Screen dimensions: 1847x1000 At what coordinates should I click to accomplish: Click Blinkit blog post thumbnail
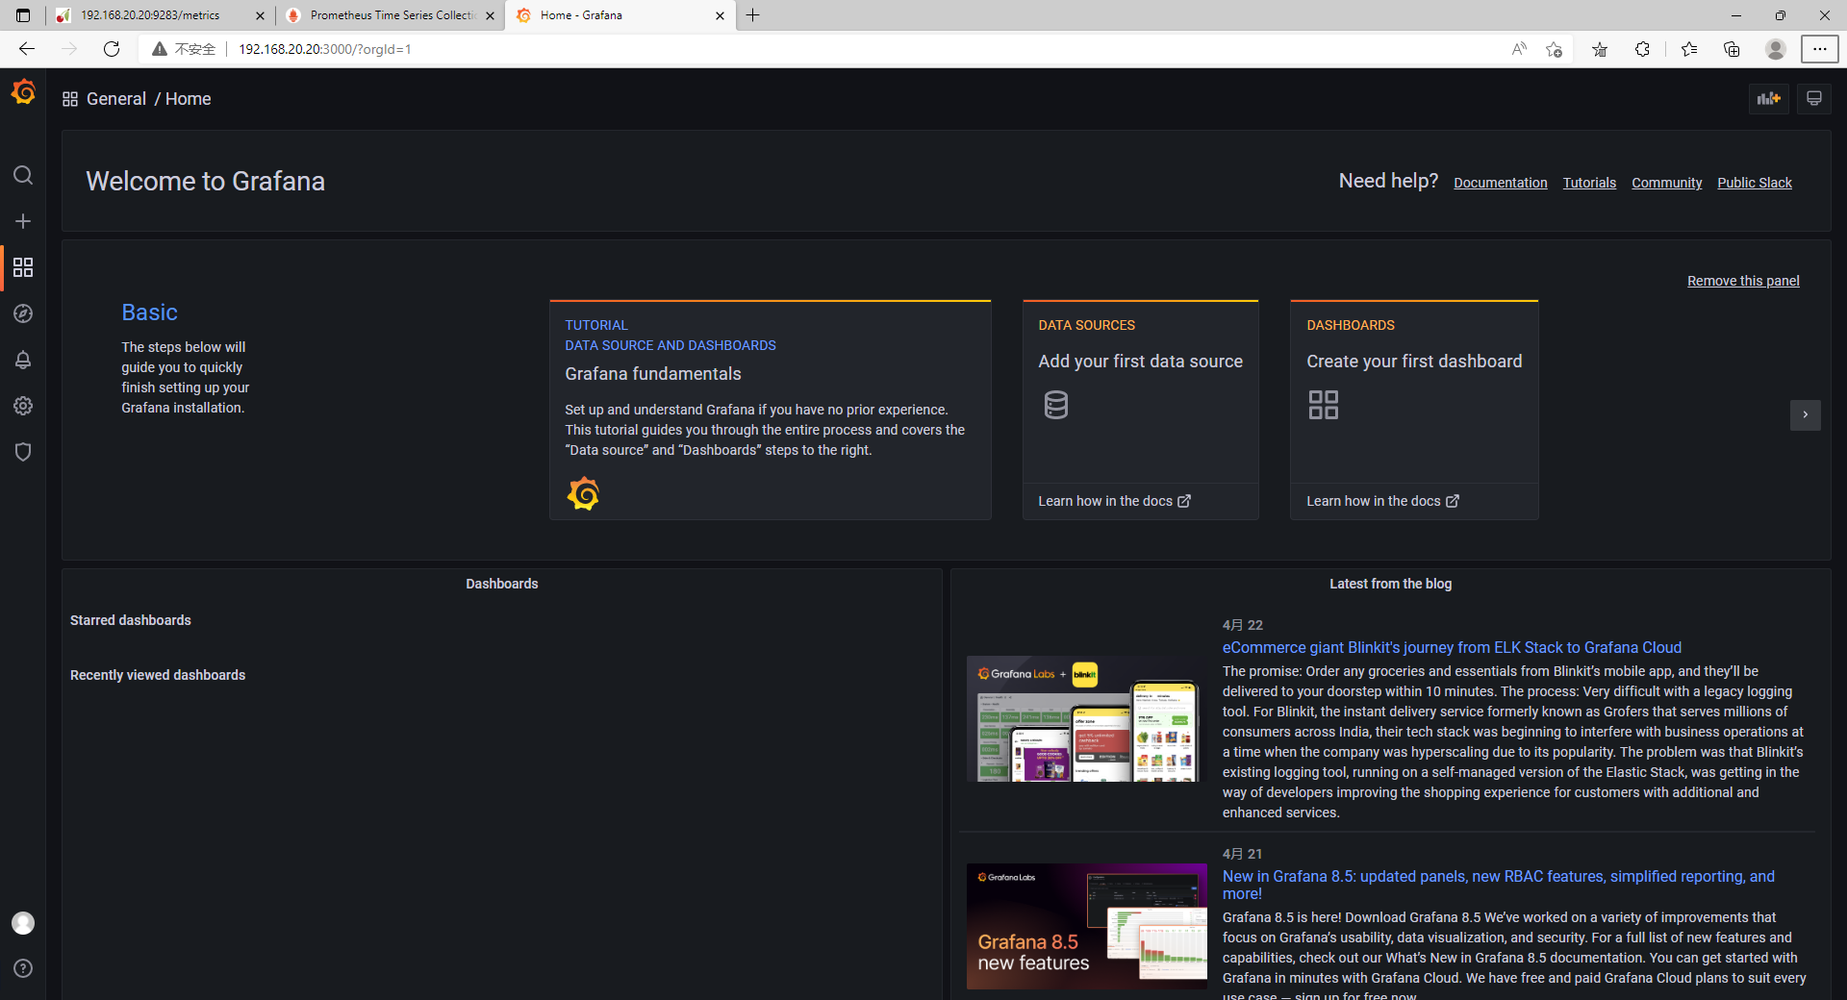point(1085,719)
